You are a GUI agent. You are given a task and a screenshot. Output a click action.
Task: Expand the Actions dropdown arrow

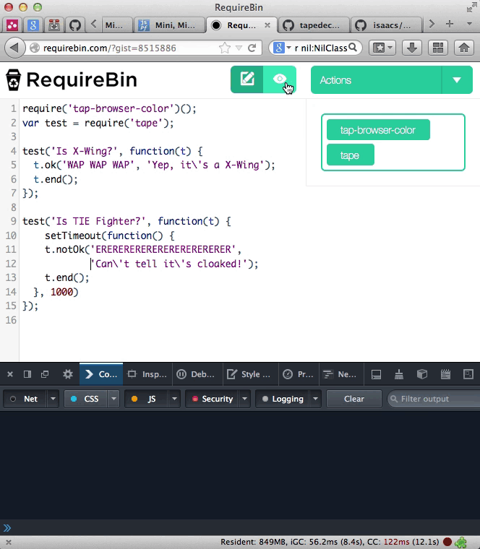coord(457,80)
